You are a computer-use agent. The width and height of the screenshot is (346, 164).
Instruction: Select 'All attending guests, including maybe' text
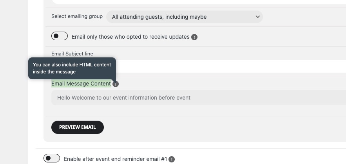pos(159,17)
